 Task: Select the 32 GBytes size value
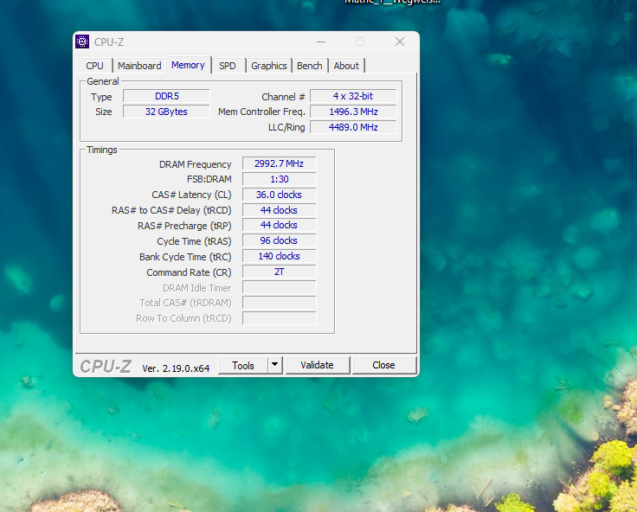coord(166,112)
